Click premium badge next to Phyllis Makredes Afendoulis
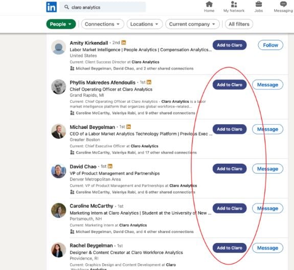The image size is (294, 270). [149, 82]
